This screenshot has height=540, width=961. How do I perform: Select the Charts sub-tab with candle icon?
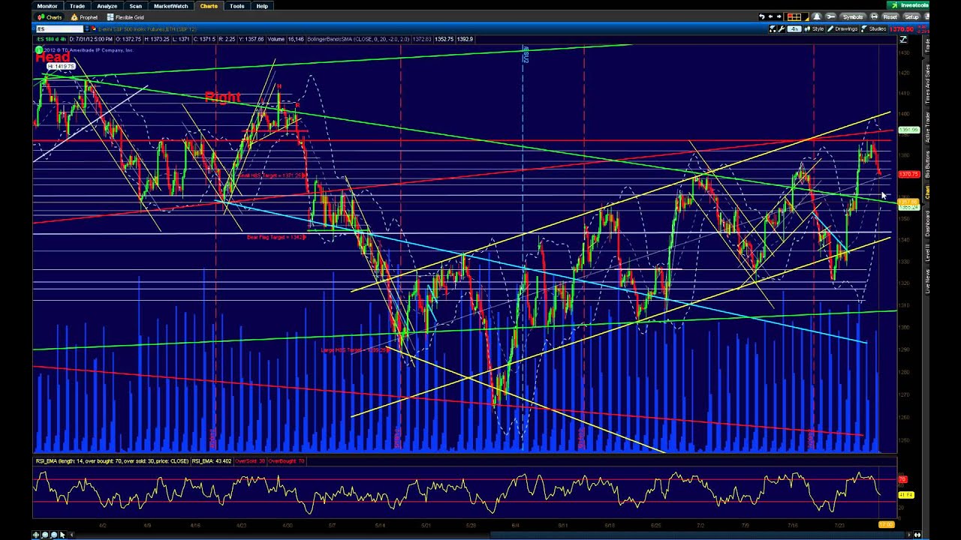tap(50, 17)
